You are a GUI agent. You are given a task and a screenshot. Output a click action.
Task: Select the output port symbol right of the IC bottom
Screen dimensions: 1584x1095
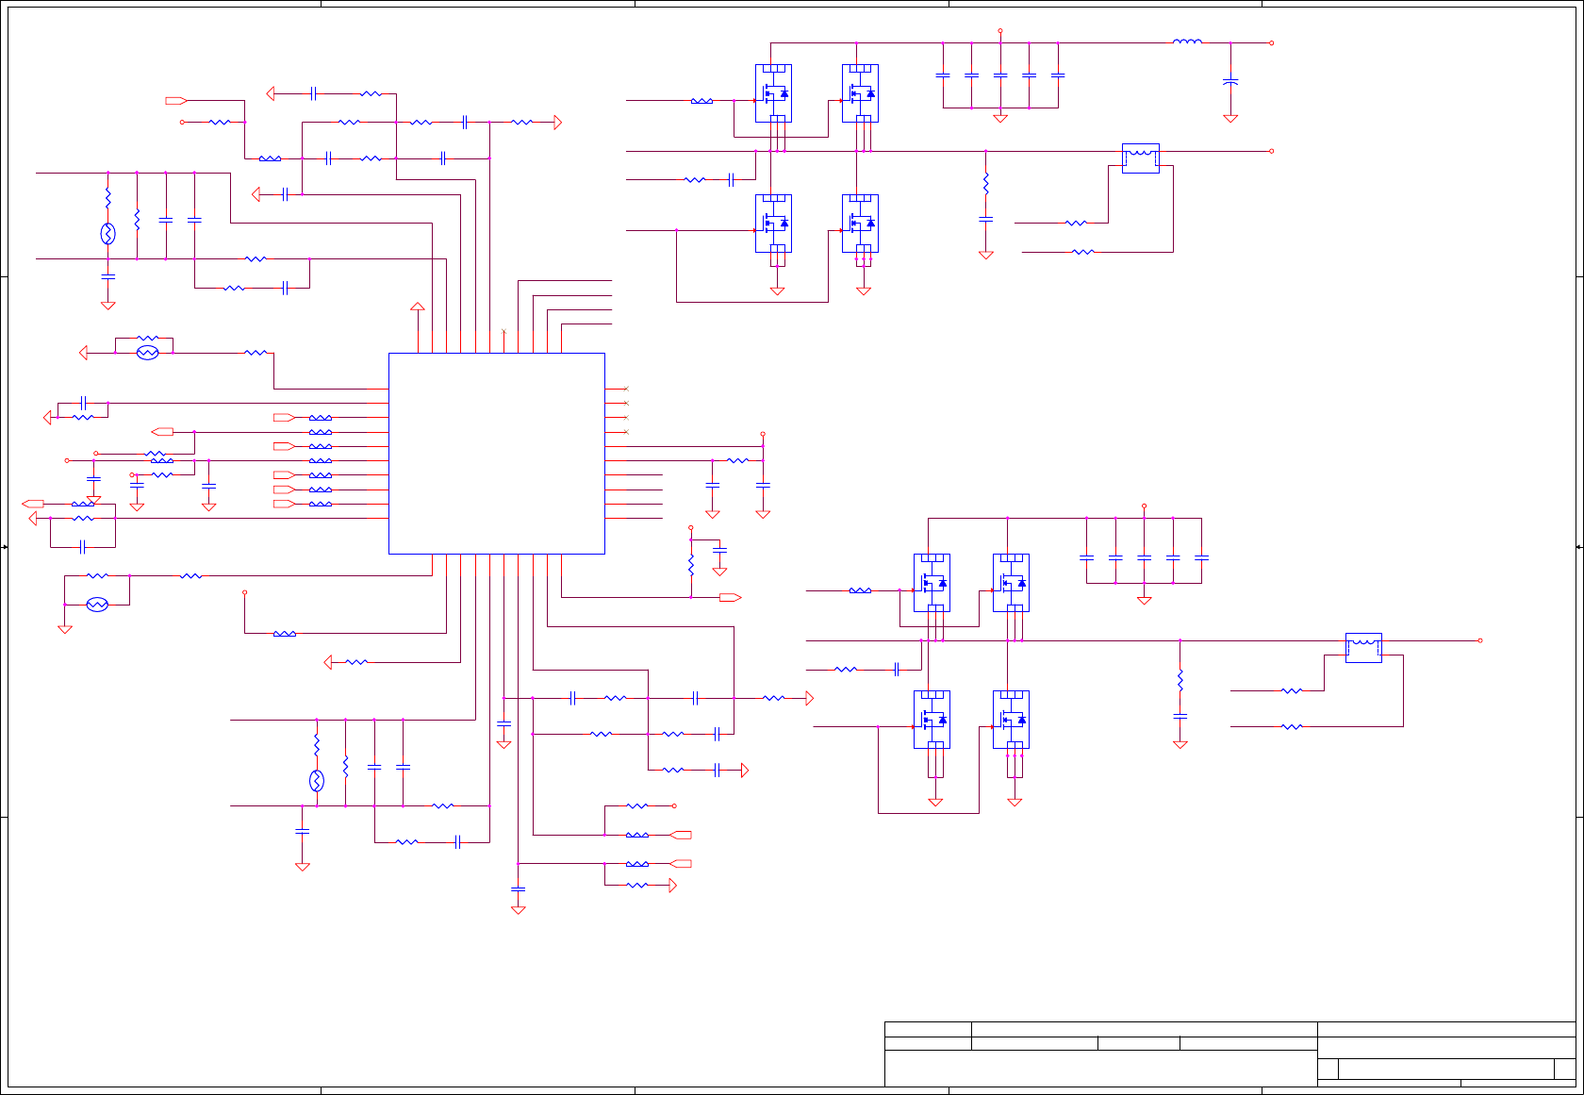pos(731,597)
